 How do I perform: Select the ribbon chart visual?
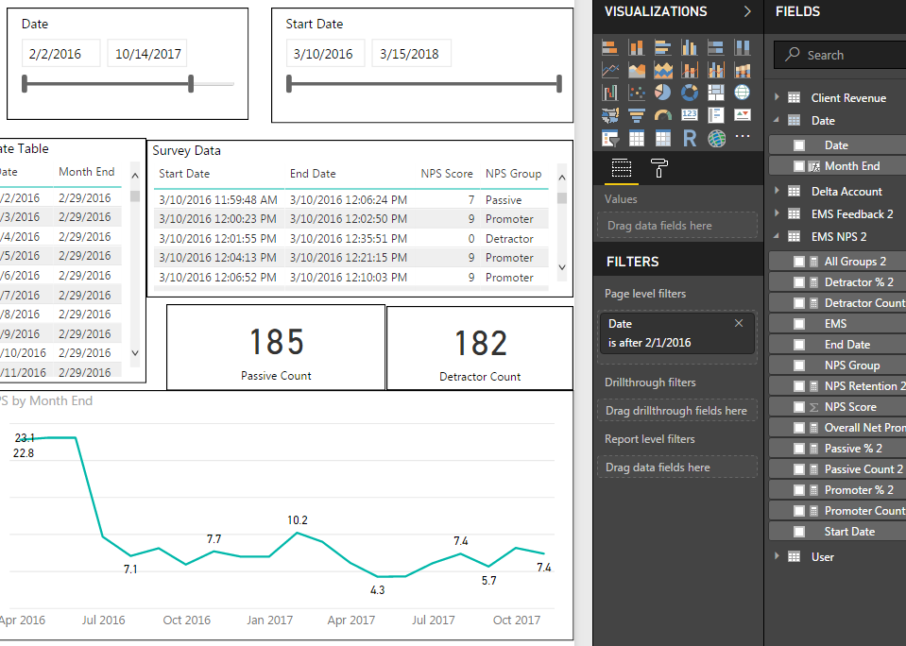coord(743,70)
